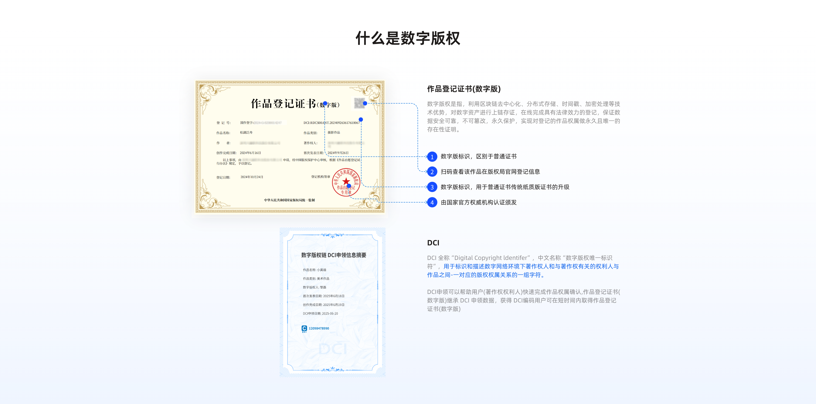Click label 由国家官方权威机构认证颁发

coord(478,202)
